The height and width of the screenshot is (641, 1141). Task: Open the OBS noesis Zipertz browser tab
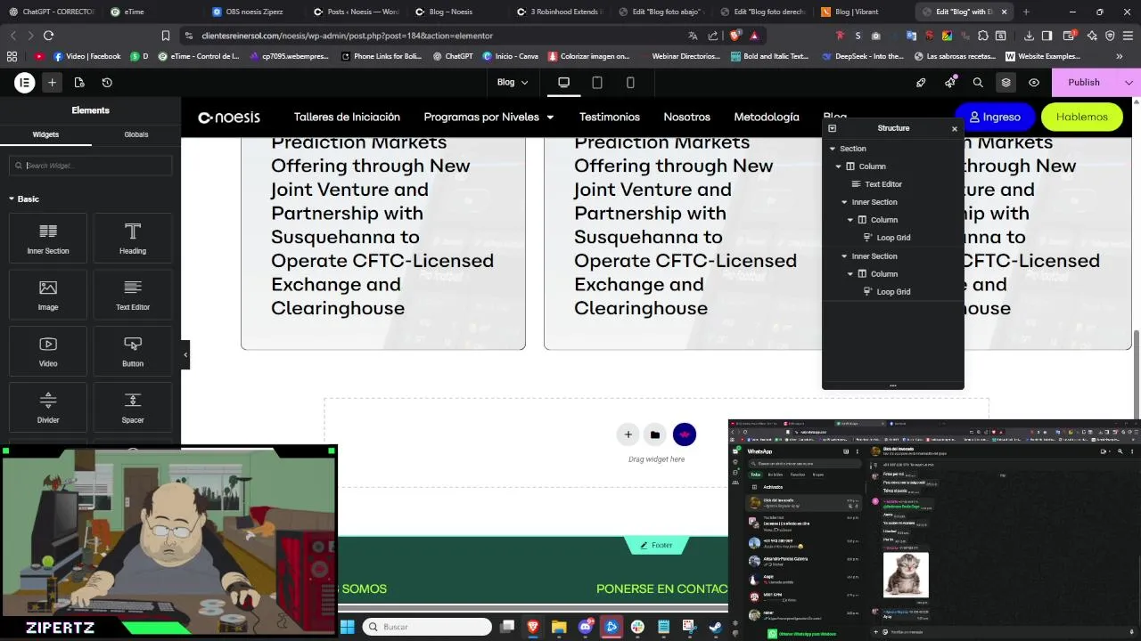click(x=255, y=12)
